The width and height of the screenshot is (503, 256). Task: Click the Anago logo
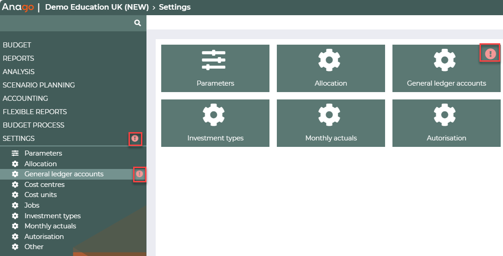18,7
